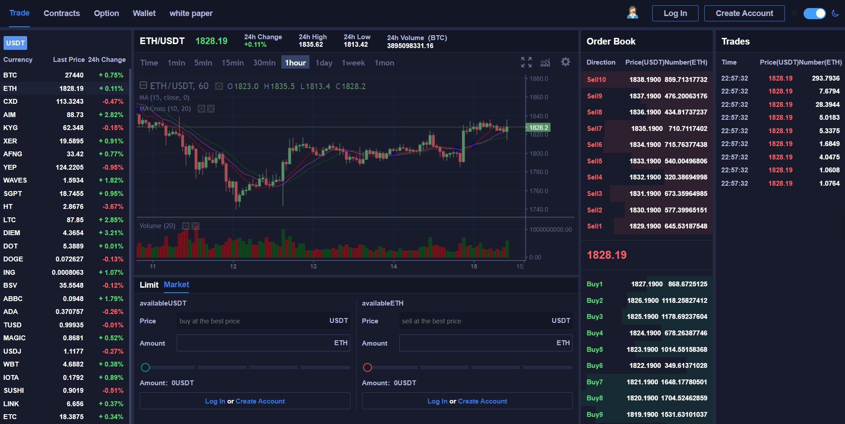Remove the MA Cross indicator with its X
845x424 pixels.
(211, 108)
